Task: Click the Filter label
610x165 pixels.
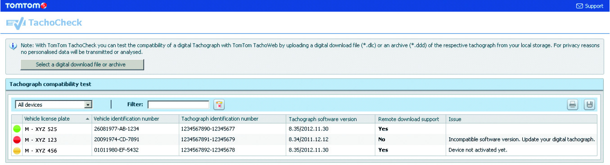Action: [x=135, y=104]
